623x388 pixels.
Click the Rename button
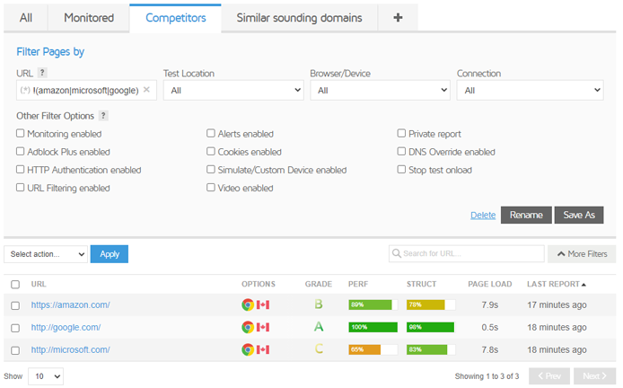pos(526,215)
